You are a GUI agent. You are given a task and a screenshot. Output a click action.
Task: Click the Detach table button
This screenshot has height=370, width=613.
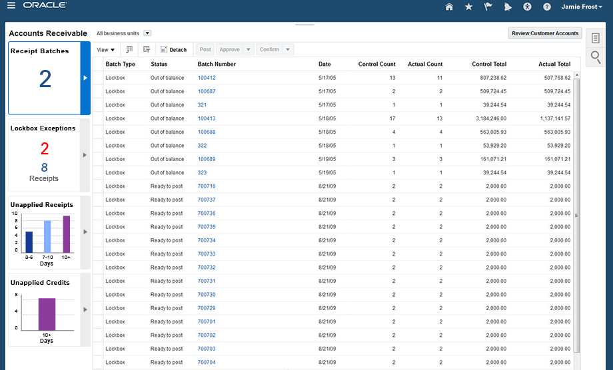tap(173, 50)
